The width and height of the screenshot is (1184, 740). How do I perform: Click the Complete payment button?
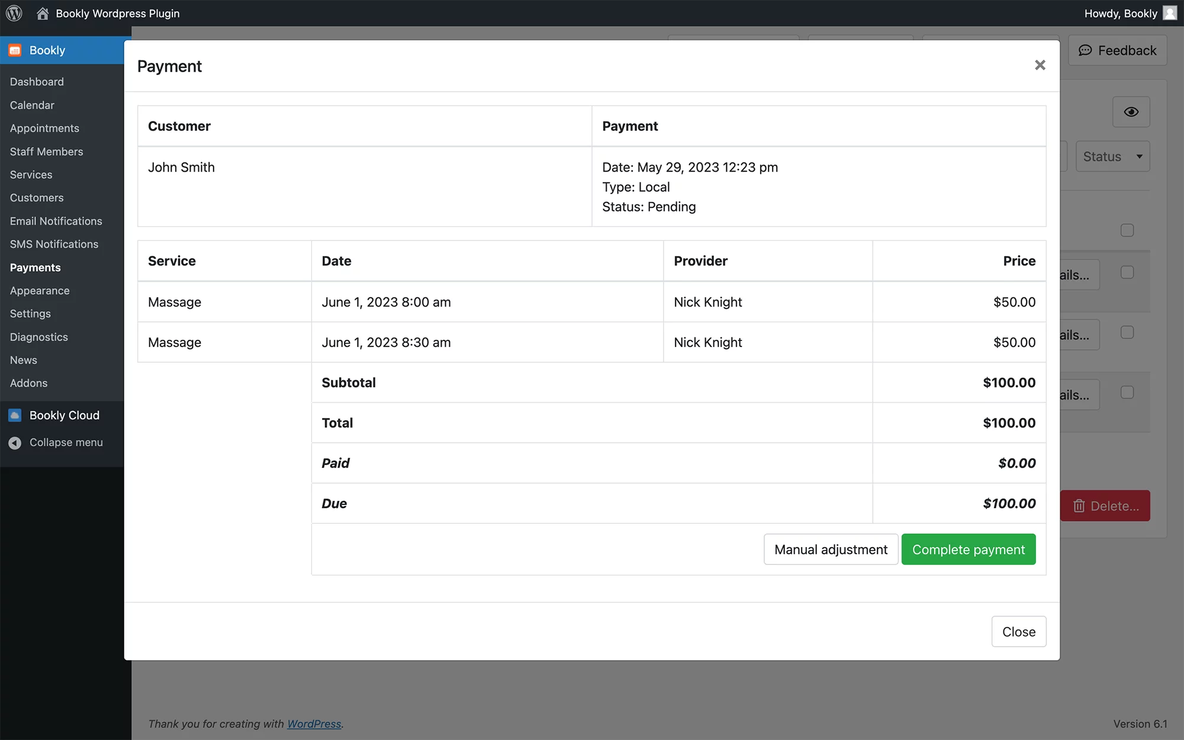point(969,549)
